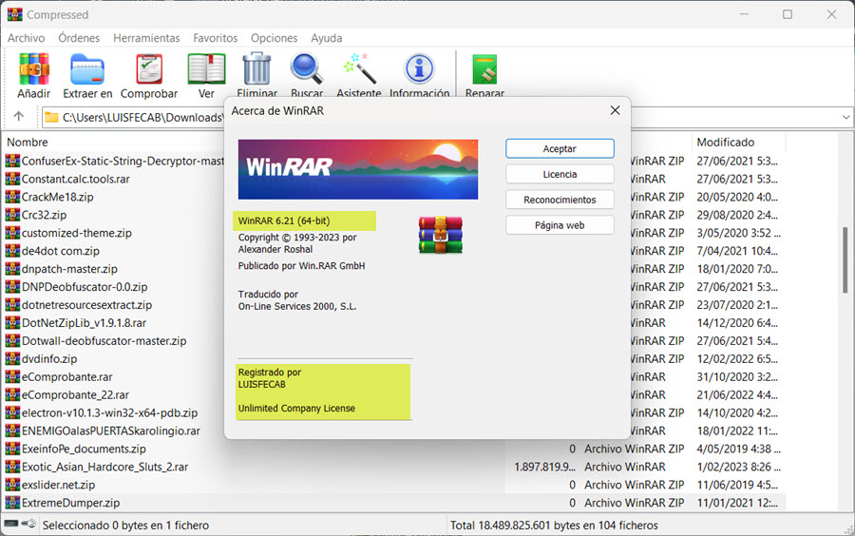Click the ExtremeDumper.zip archive icon
Screen dimensions: 855x536
point(12,503)
